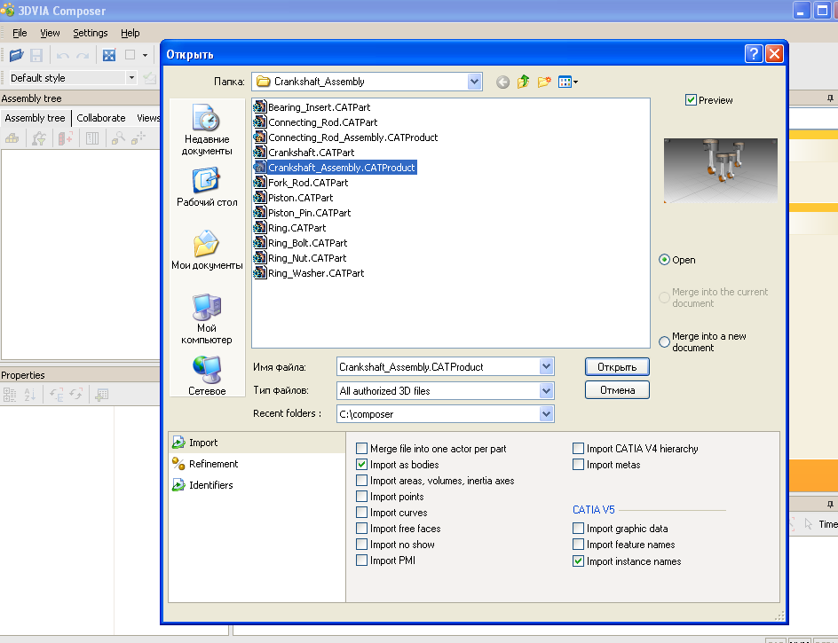Open Недавние документы shortcut
This screenshot has width=838, height=643.
click(x=207, y=130)
